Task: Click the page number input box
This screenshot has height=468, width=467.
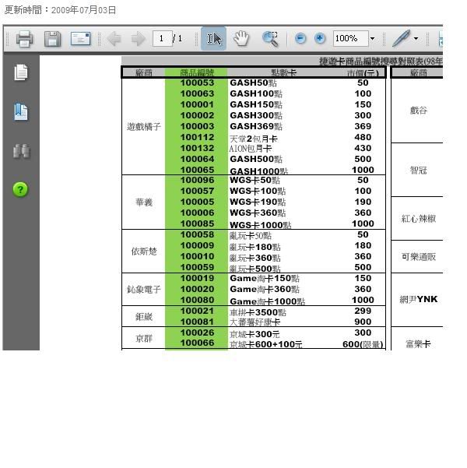Action: 163,38
